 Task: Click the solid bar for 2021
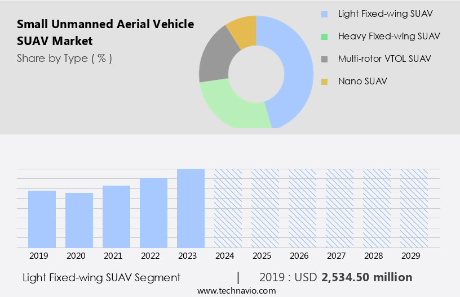pos(117,217)
